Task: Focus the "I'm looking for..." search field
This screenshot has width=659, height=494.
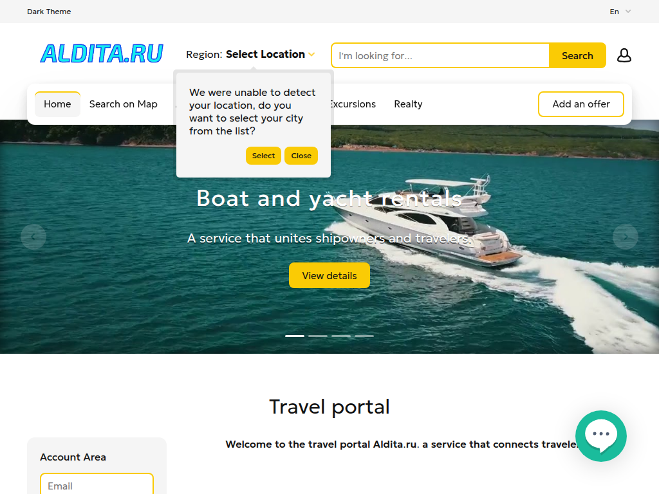Action: [x=440, y=55]
